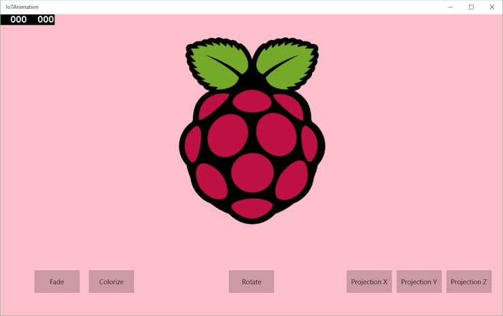The image size is (503, 316).
Task: Apply the Colorize animation
Action: point(111,281)
